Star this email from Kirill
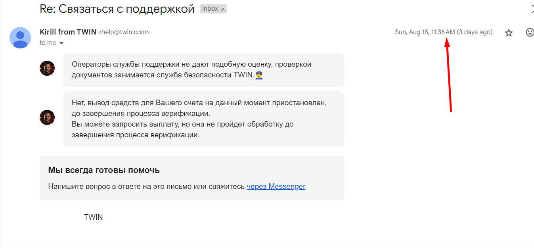Image resolution: width=534 pixels, height=248 pixels. [509, 33]
